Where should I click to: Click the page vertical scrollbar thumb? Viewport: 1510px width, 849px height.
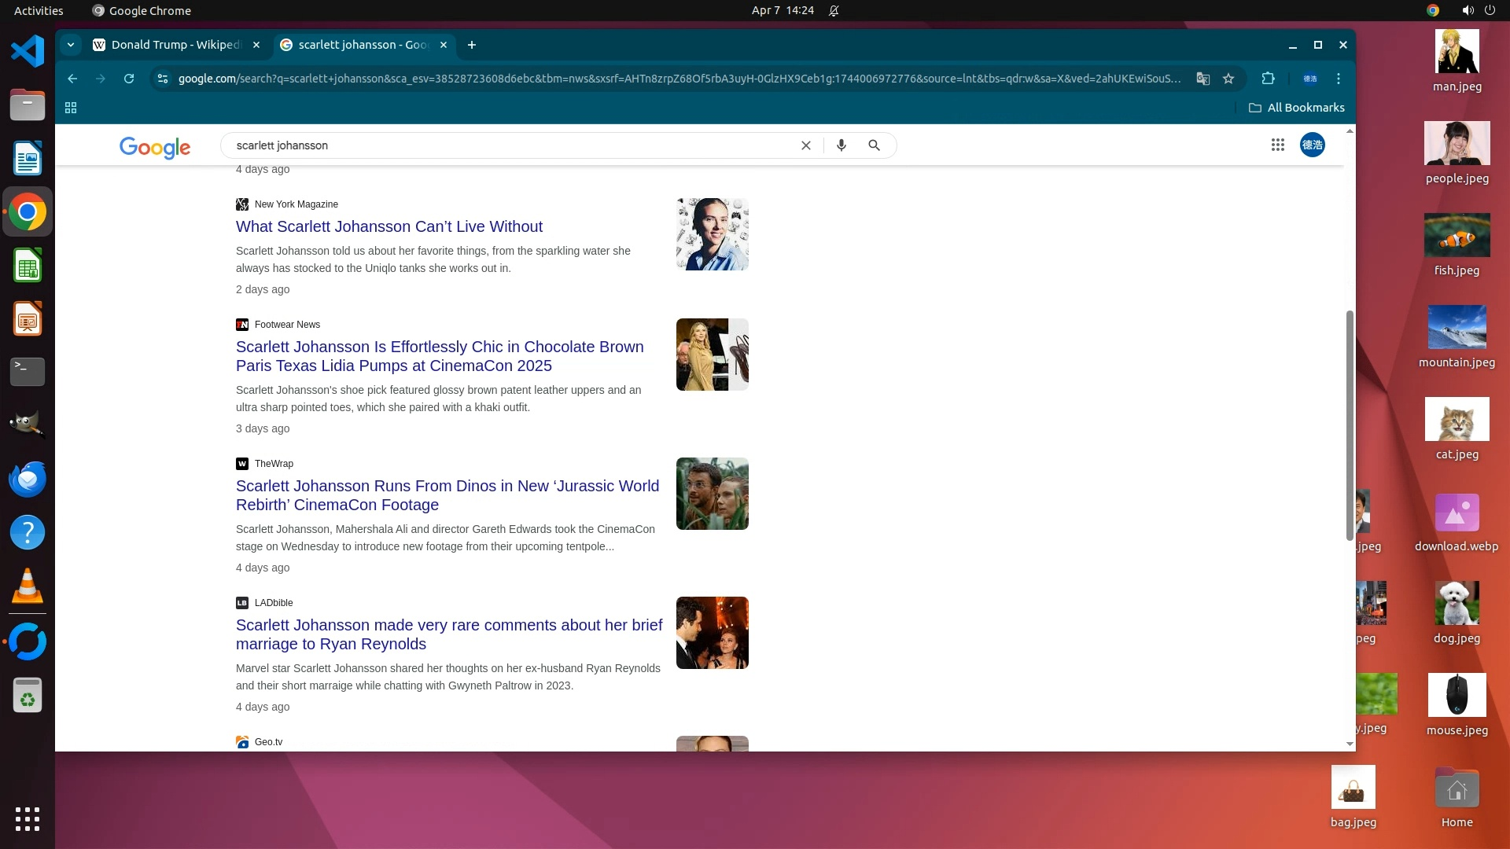(1350, 424)
